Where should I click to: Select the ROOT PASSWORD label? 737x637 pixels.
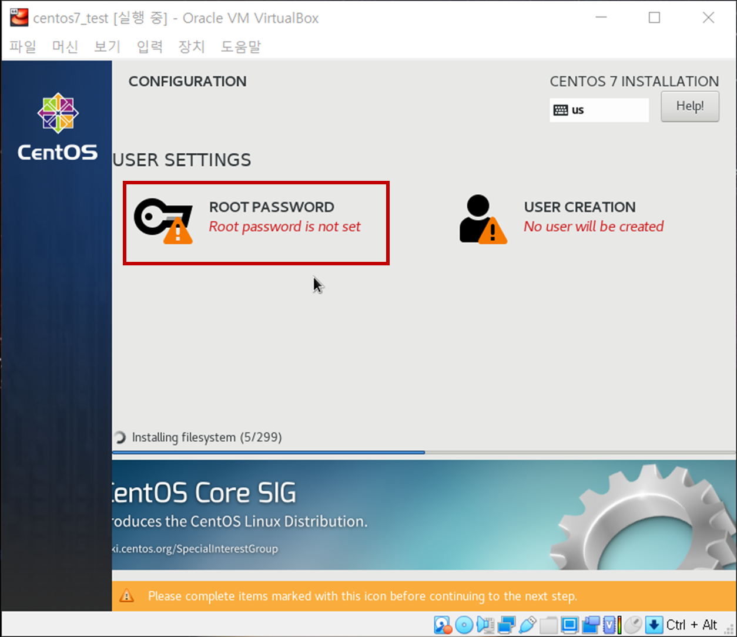pyautogui.click(x=272, y=207)
